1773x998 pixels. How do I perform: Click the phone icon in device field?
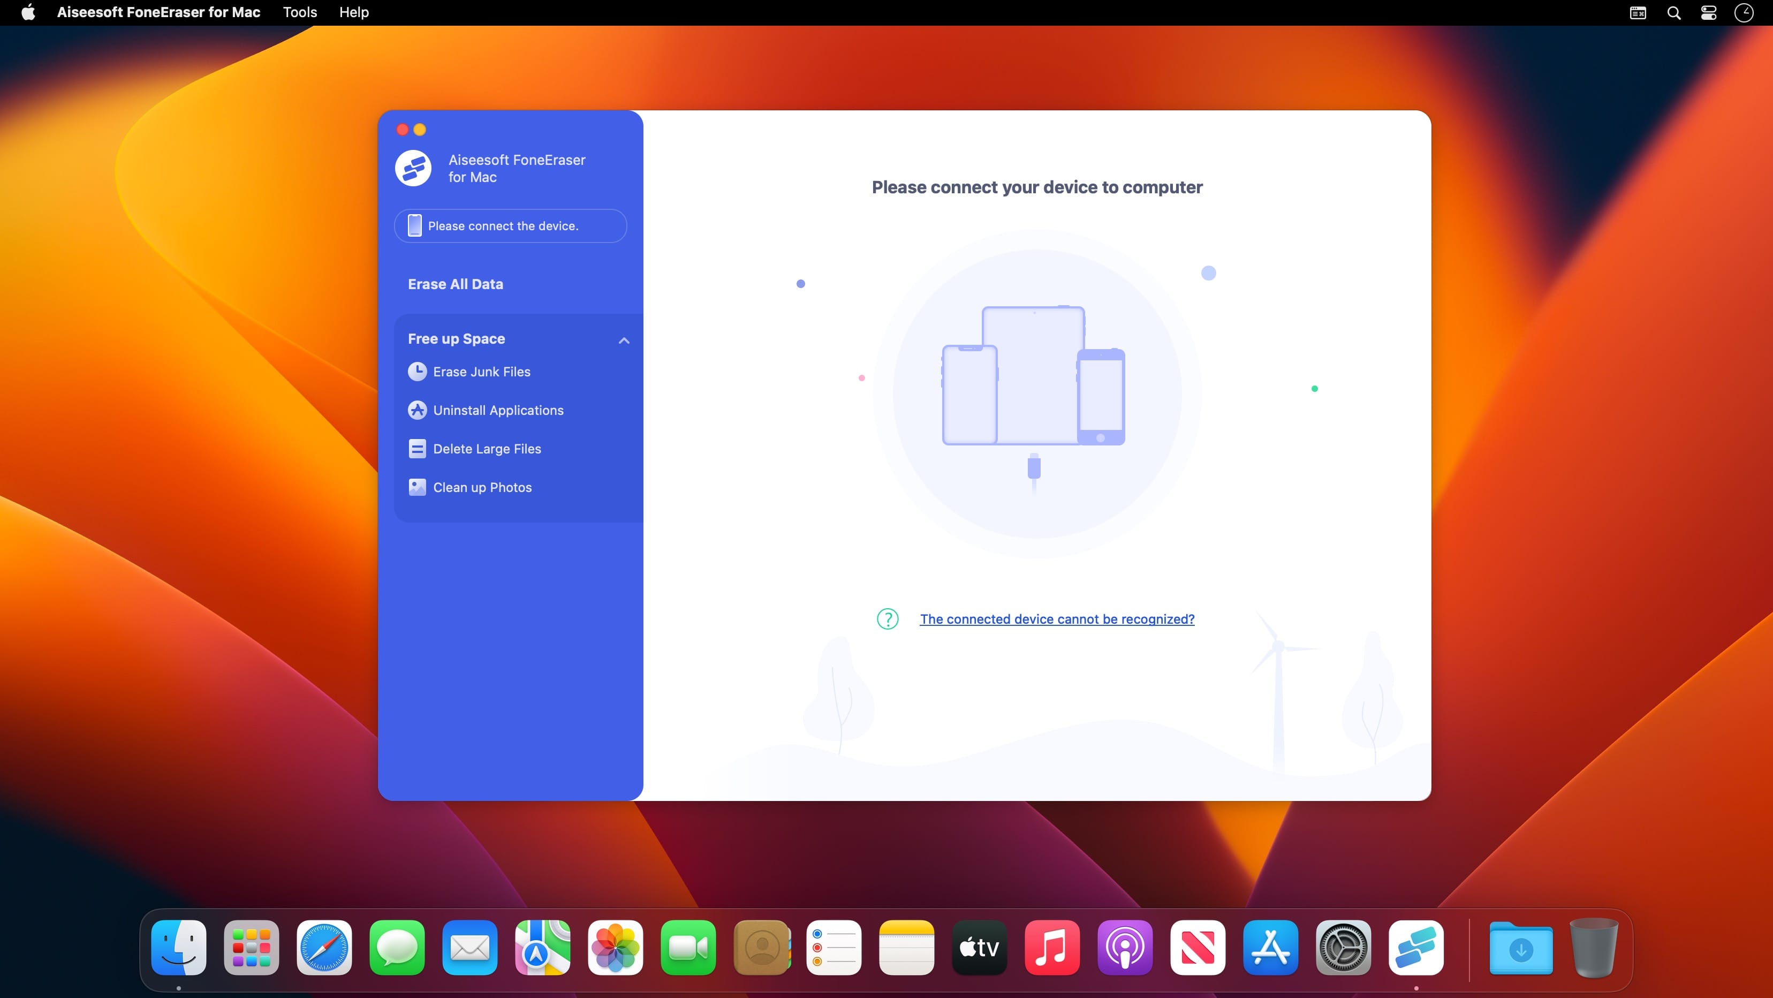coord(414,226)
